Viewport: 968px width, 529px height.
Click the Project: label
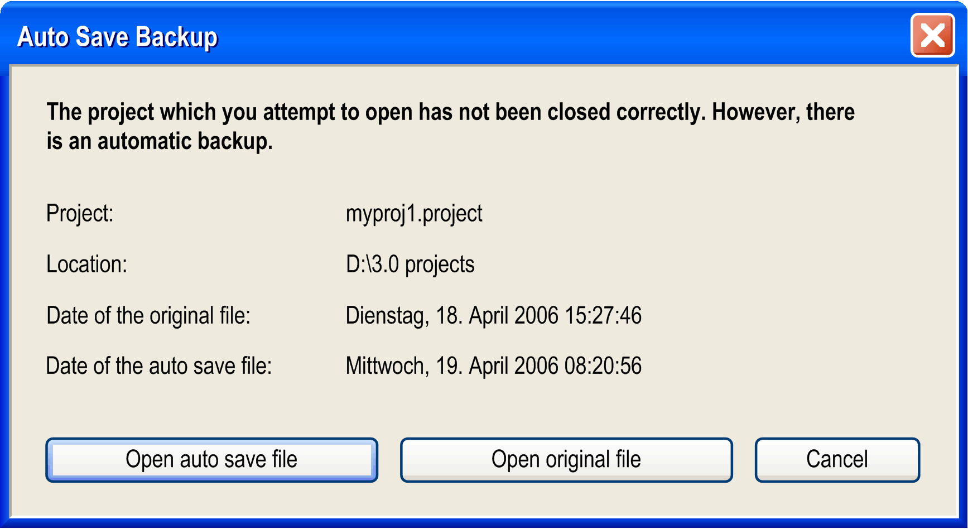tap(80, 214)
